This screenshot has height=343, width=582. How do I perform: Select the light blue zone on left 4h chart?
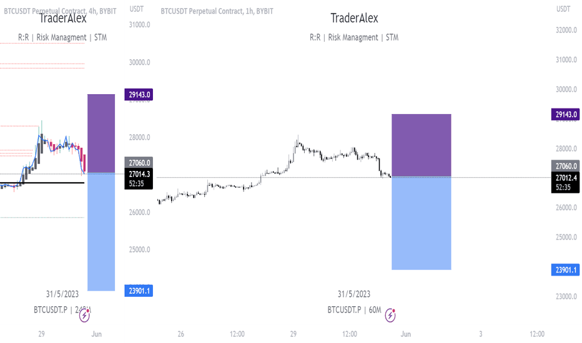101,232
